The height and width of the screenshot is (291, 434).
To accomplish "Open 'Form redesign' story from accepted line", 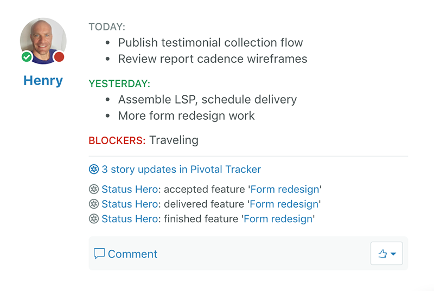I will pyautogui.click(x=285, y=190).
